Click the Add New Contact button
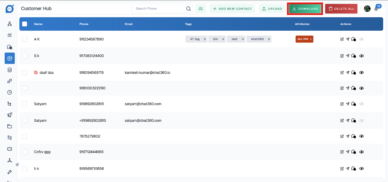388x182 pixels. (x=232, y=9)
